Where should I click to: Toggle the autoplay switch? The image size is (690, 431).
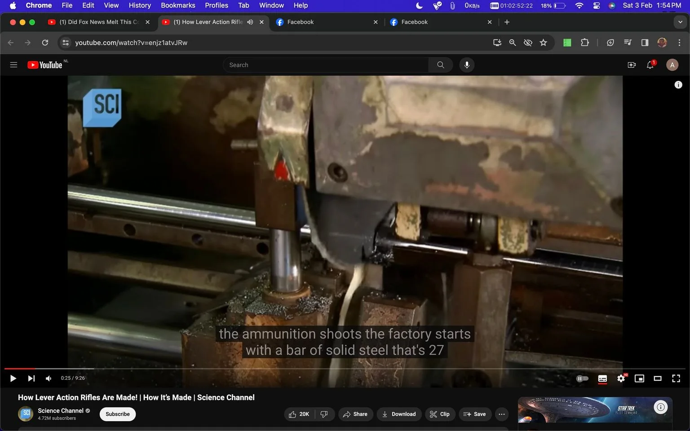point(582,378)
